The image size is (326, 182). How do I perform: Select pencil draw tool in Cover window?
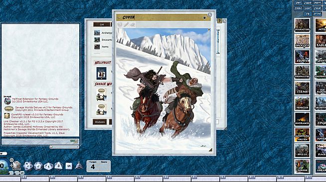click(126, 25)
